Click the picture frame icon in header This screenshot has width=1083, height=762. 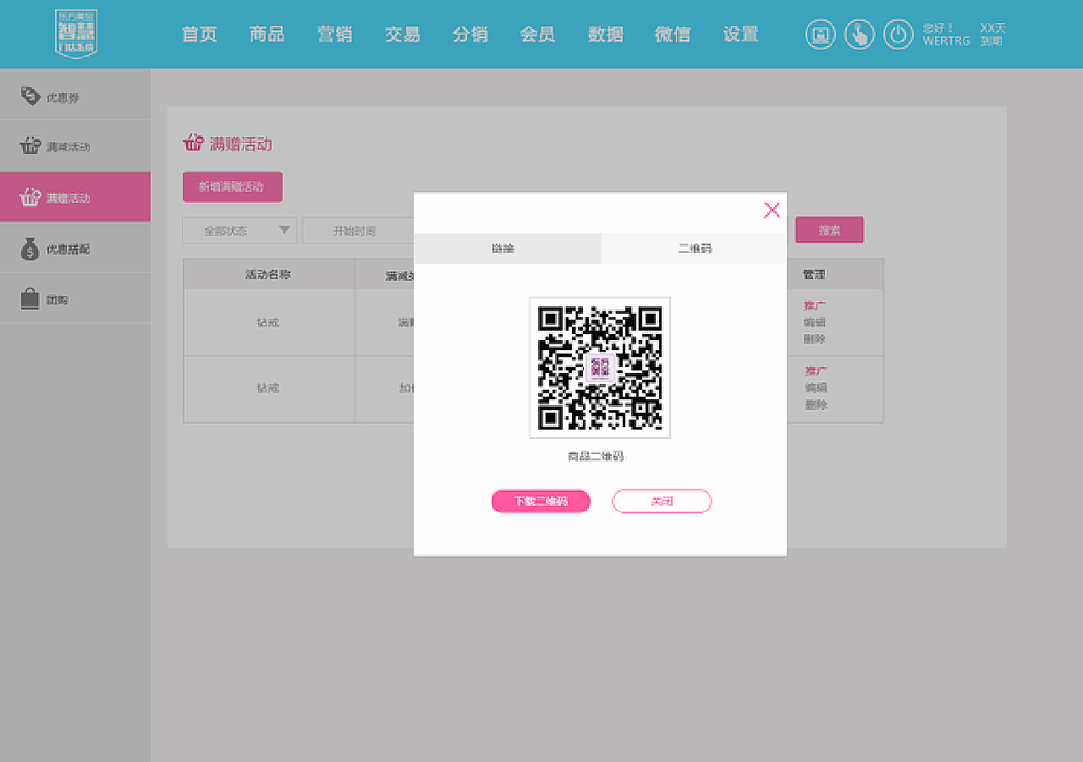click(820, 34)
